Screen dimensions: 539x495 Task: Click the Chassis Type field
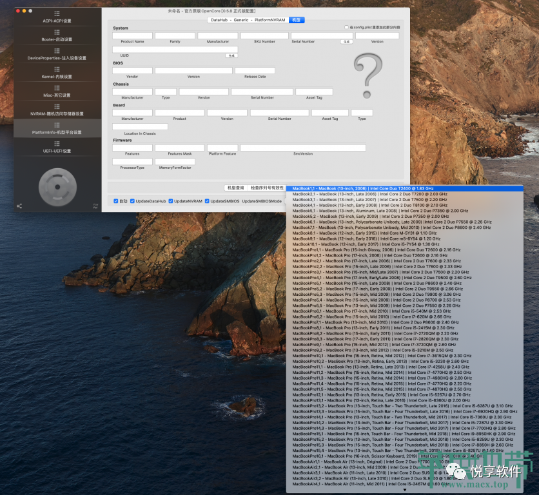coord(166,92)
